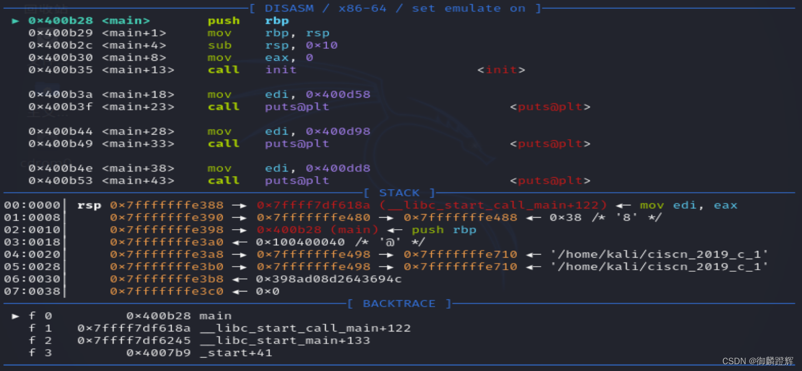Select the <puts@plt> symbol reference
The height and width of the screenshot is (371, 802).
coord(550,107)
